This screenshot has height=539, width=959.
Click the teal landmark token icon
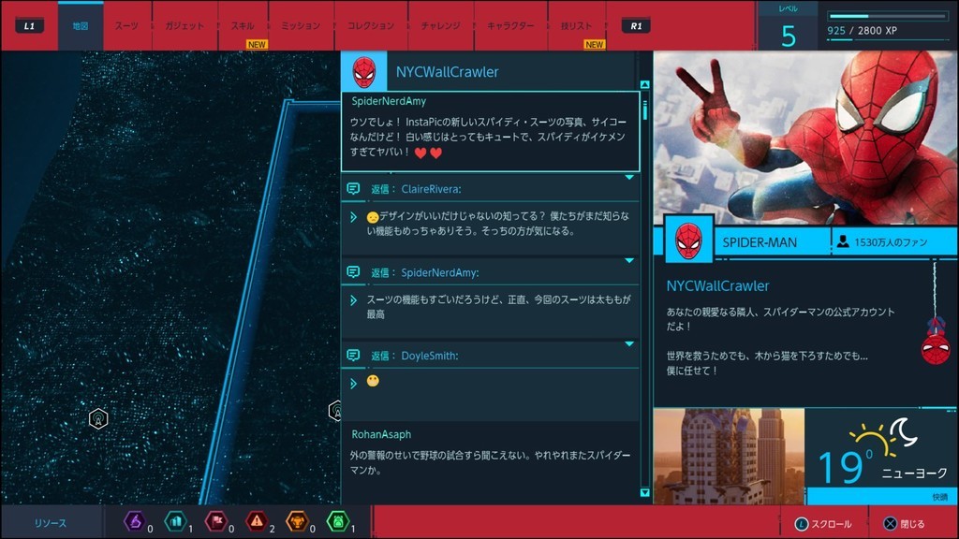(175, 521)
